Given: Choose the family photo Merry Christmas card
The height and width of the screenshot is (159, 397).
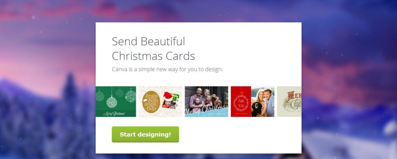Looking at the screenshot, I should coord(206,101).
